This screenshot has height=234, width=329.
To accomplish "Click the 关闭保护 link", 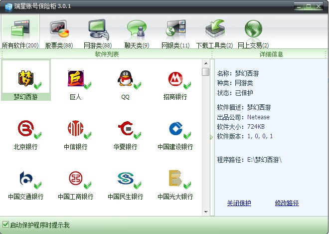I will pyautogui.click(x=239, y=203).
